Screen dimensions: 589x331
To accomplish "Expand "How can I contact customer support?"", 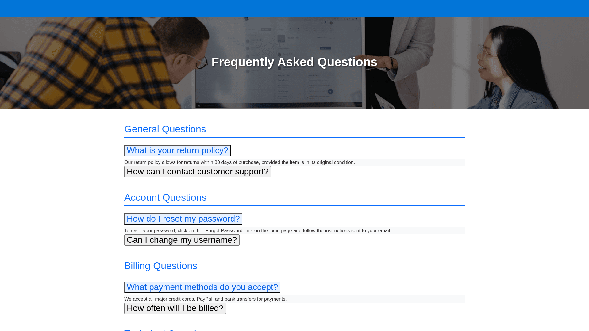I will tap(197, 172).
